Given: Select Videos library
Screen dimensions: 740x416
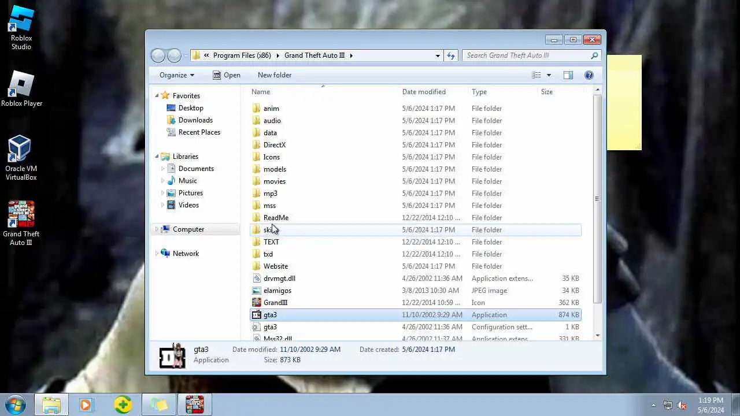Looking at the screenshot, I should [x=188, y=205].
